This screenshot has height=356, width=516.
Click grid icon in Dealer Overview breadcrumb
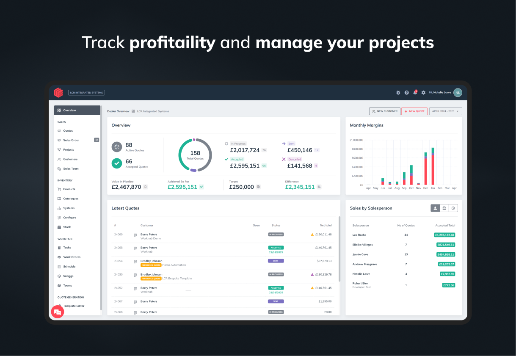click(x=133, y=111)
